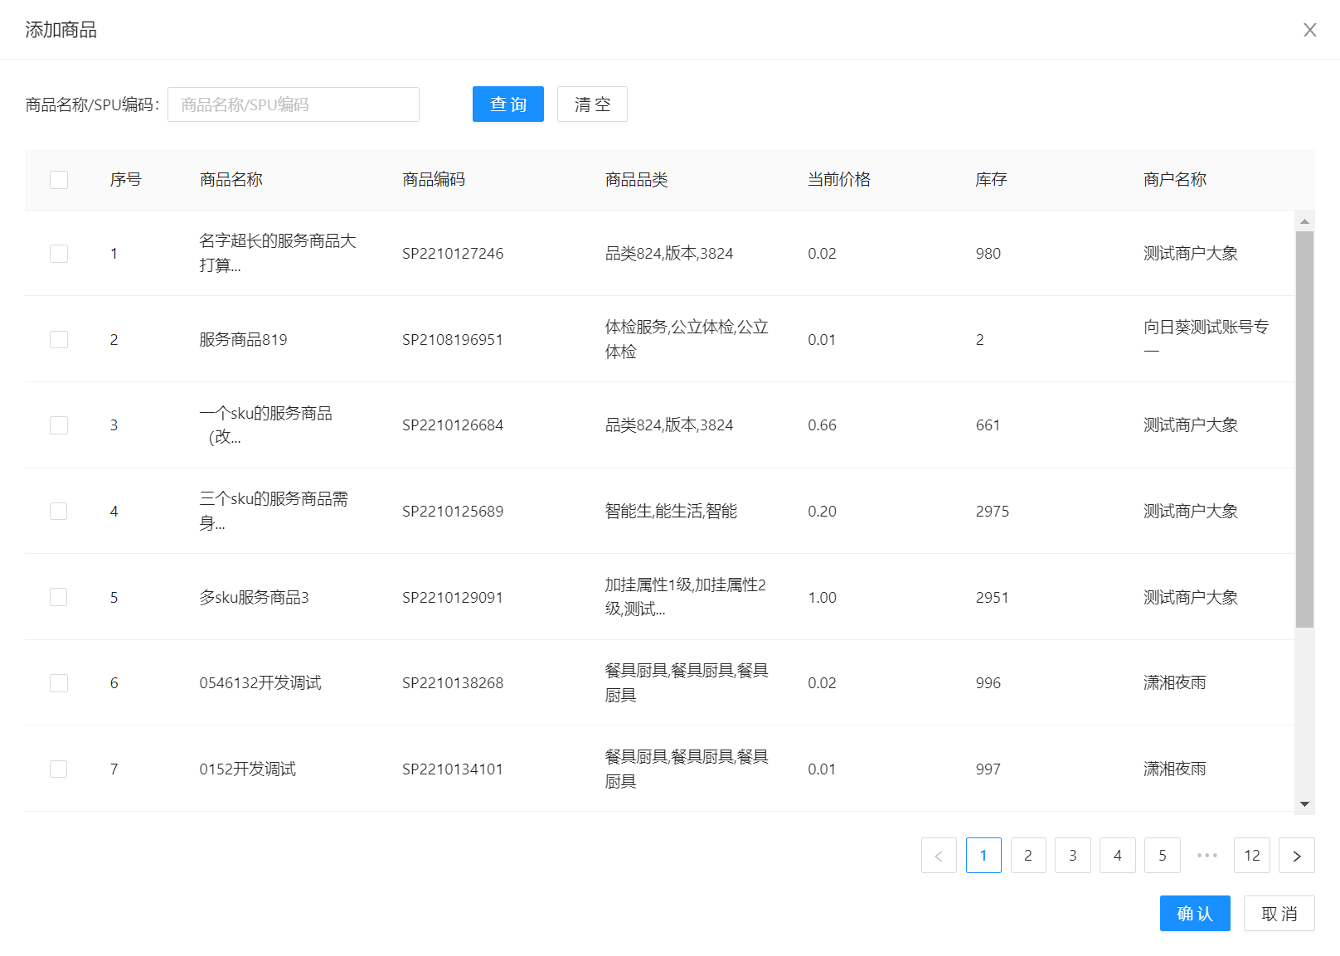Go to page 5
This screenshot has height=956, width=1340.
pyautogui.click(x=1163, y=856)
